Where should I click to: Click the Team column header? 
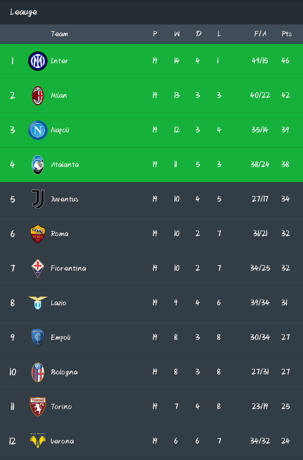pos(59,34)
